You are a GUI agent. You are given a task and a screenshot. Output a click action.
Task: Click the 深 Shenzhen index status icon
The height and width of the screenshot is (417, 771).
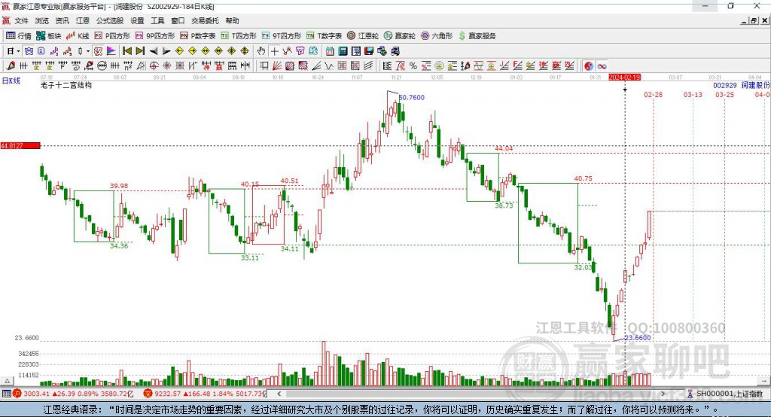(148, 394)
